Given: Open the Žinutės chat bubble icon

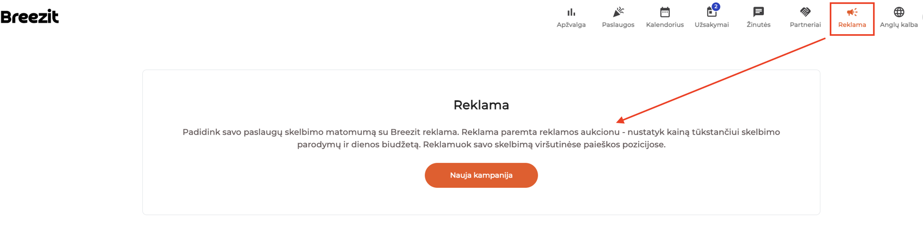Looking at the screenshot, I should point(759,12).
